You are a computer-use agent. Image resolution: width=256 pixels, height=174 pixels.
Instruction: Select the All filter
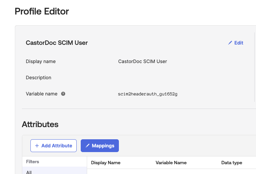coord(29,172)
